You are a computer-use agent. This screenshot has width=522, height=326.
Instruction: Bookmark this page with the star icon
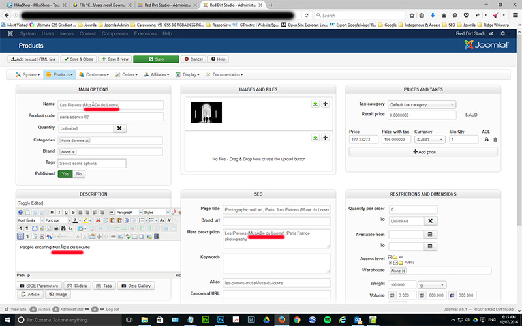pos(412,15)
